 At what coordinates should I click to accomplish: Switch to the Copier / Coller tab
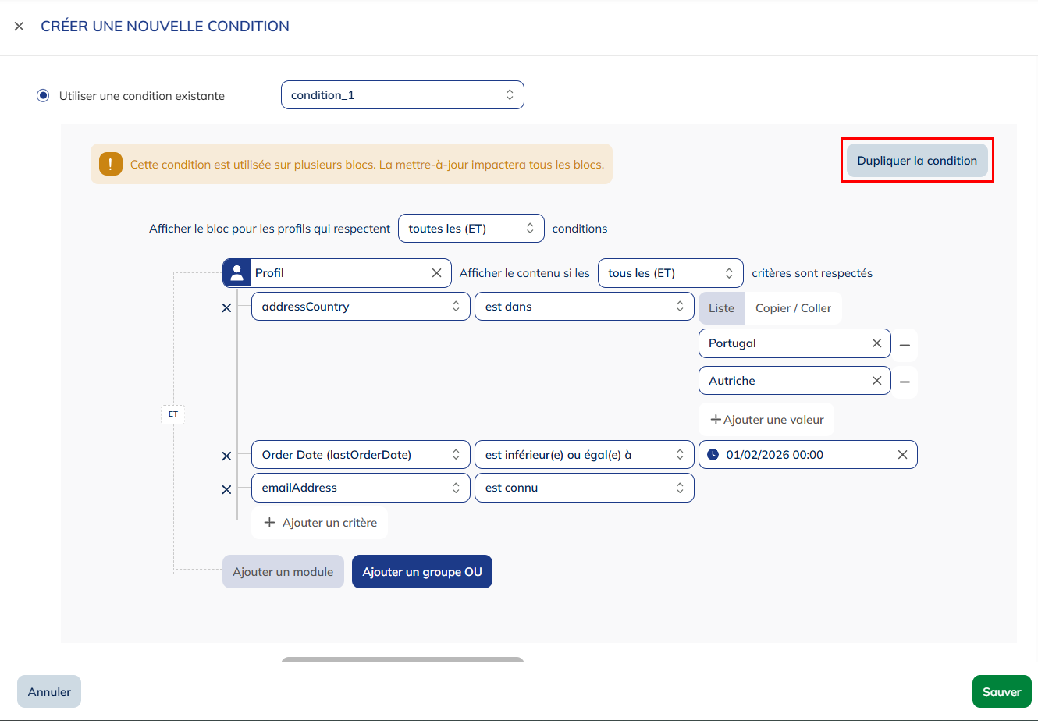(793, 308)
